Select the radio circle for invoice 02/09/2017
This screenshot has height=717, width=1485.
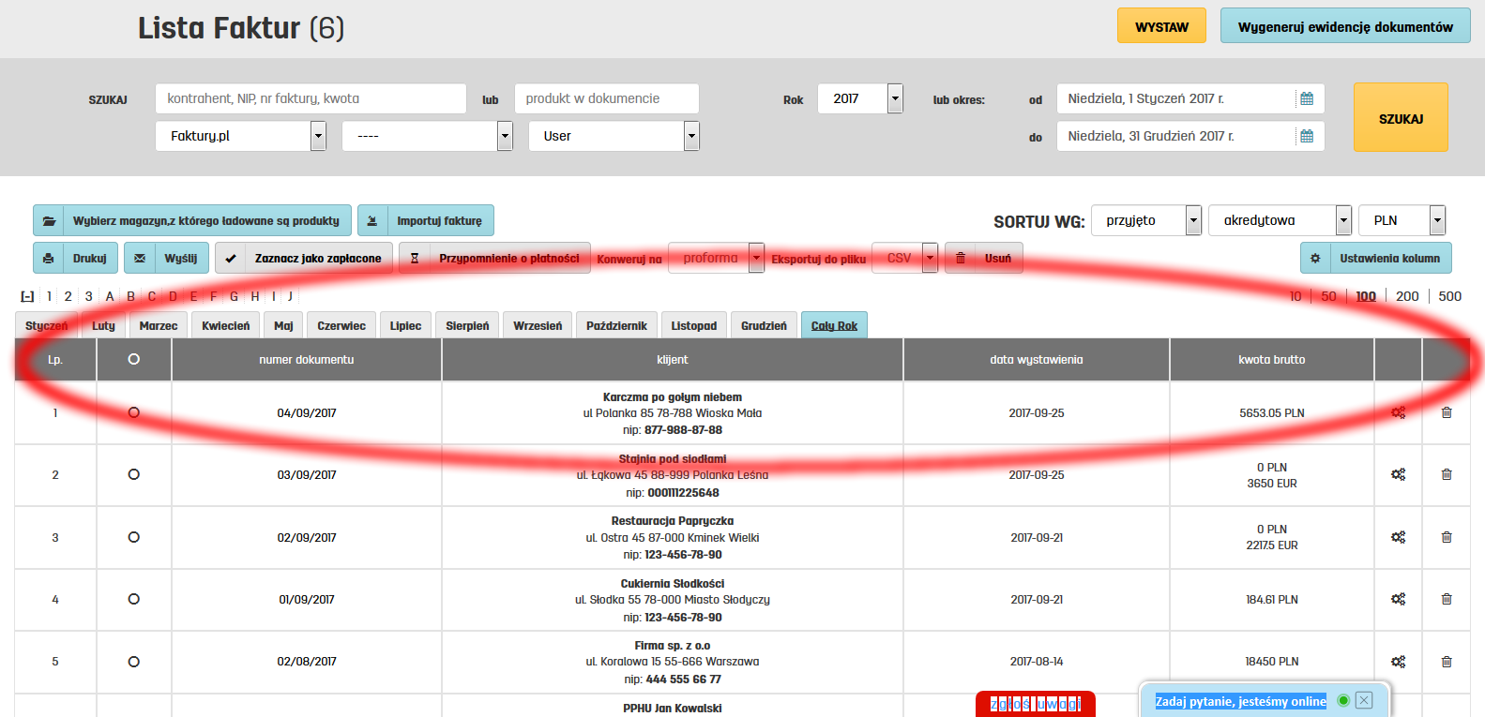coord(134,537)
